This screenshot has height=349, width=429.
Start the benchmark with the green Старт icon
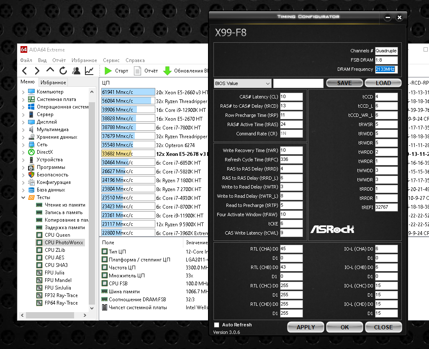(x=108, y=71)
